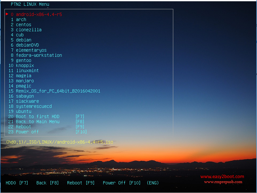Click Reboot [F9] in bottom bar

[81, 183]
